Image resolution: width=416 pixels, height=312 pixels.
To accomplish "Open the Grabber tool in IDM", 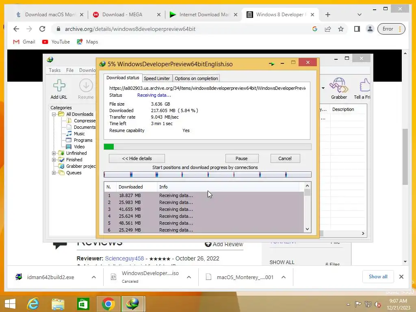I will 339,85.
